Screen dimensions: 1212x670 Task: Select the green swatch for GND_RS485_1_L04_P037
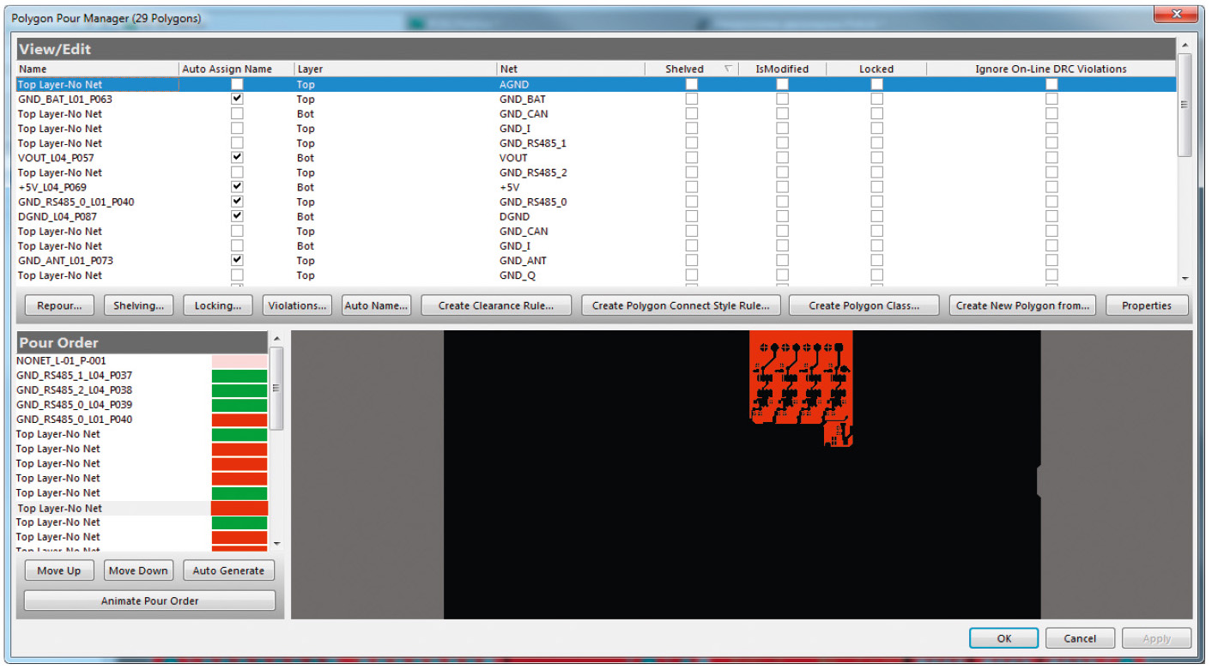[239, 376]
